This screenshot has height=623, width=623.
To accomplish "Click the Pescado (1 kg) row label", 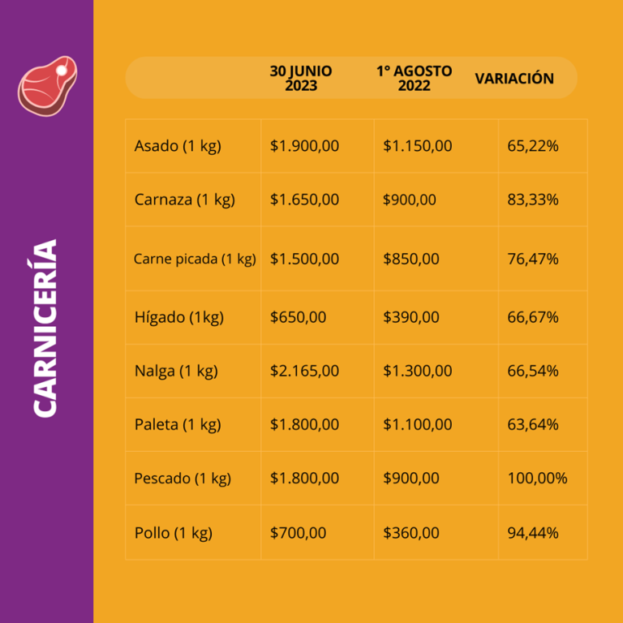I will pyautogui.click(x=183, y=478).
